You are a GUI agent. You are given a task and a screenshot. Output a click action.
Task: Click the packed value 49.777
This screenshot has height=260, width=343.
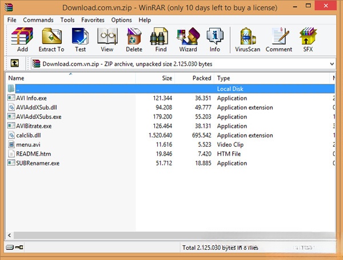point(203,107)
